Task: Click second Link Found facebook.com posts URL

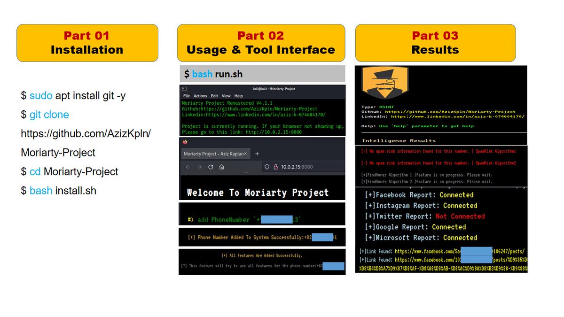Action: coord(461,260)
